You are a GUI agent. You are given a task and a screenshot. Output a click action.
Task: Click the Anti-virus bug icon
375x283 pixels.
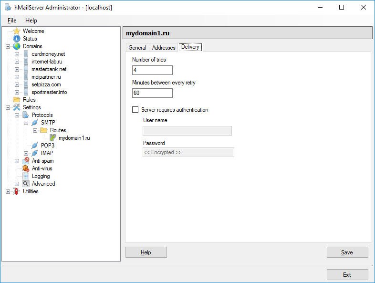pyautogui.click(x=26, y=168)
